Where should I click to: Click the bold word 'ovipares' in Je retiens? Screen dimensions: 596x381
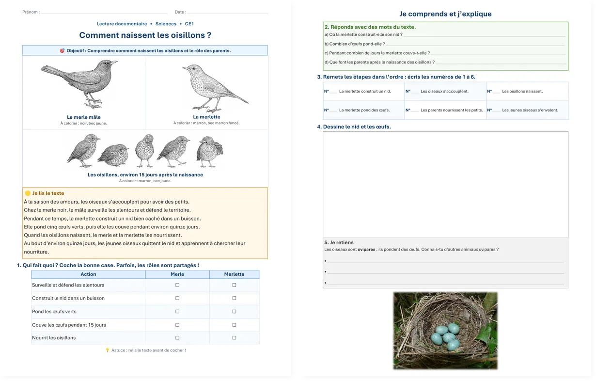tap(367, 250)
